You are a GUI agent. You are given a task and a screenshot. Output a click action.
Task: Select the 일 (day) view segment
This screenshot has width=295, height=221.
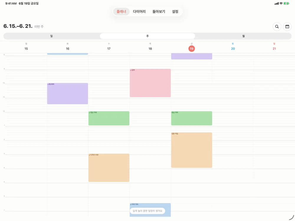(51, 36)
